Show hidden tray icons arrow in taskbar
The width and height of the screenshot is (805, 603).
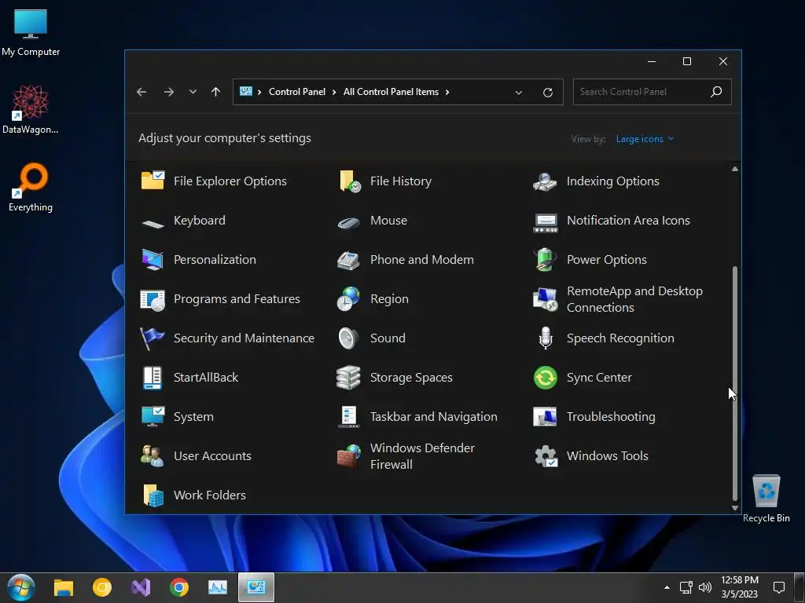(667, 587)
